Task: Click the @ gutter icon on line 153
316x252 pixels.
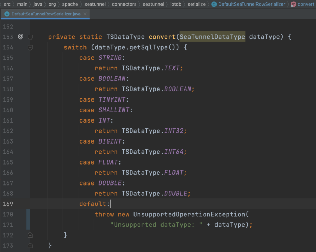Action: click(21, 36)
